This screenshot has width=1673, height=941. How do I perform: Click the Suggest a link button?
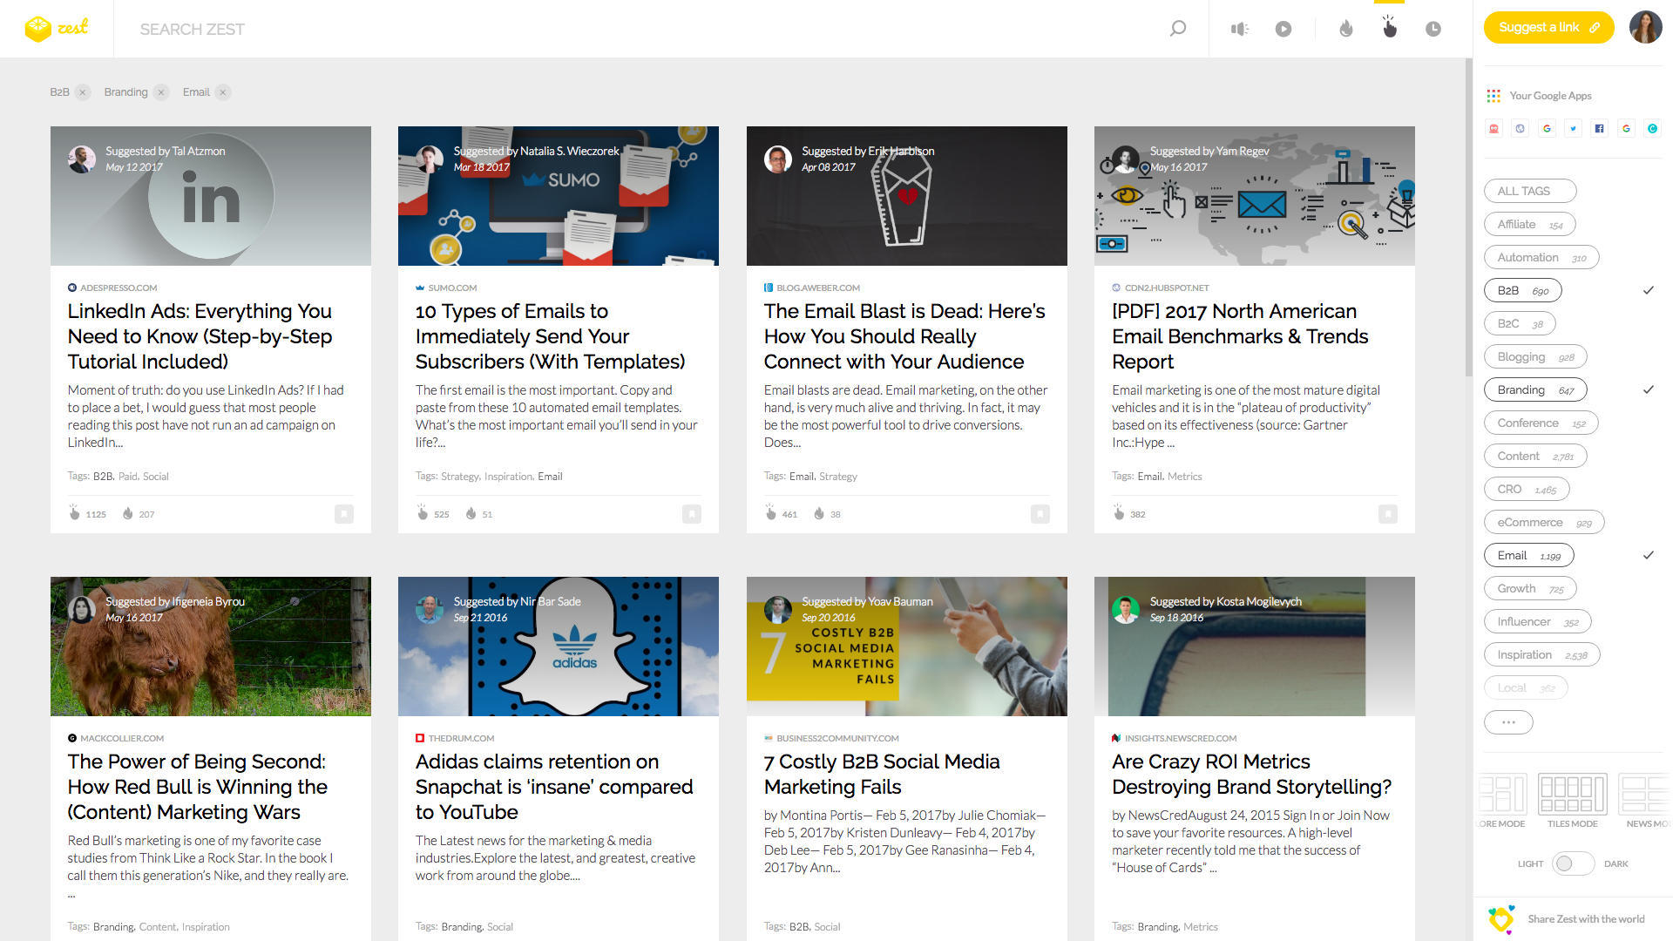1548,28
